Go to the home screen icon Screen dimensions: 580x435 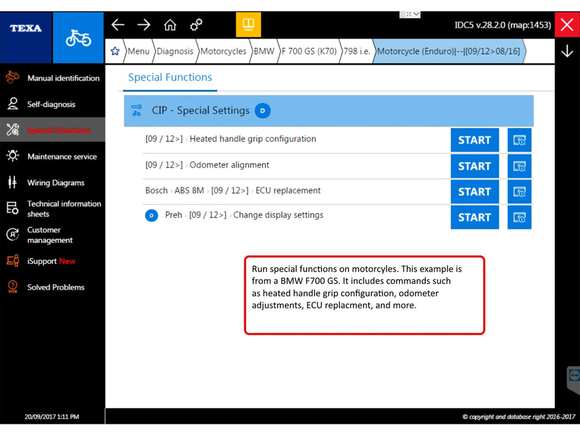[x=170, y=25]
